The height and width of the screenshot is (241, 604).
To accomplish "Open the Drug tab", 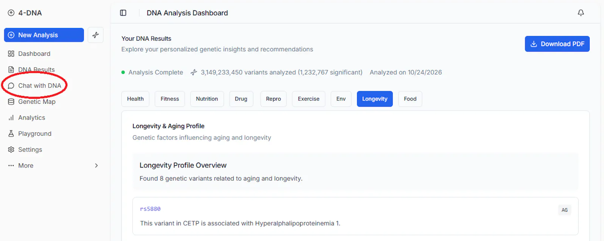I will click(x=241, y=99).
